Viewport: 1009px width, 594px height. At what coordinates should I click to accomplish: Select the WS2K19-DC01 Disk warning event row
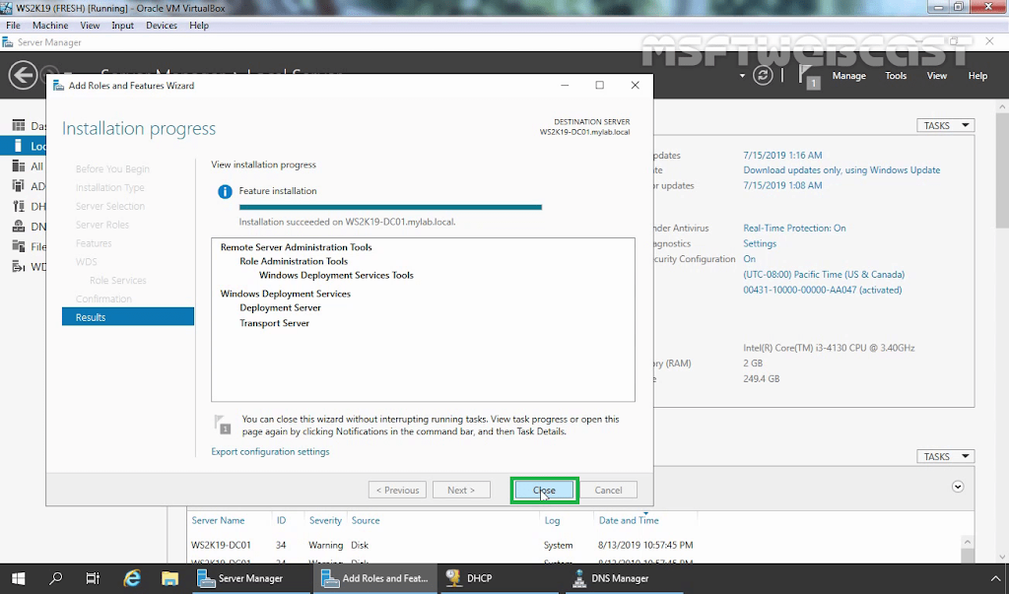pos(572,545)
